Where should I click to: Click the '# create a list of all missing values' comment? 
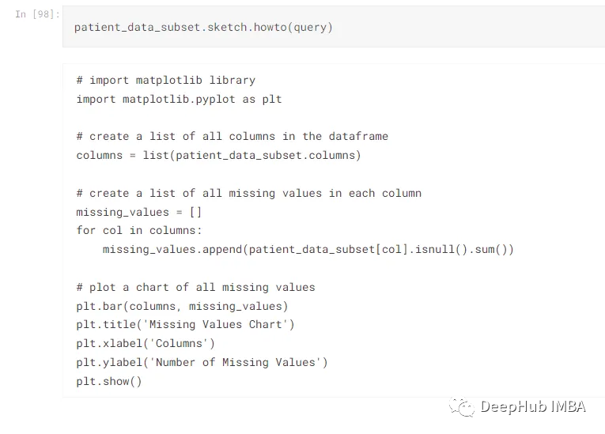(x=249, y=193)
